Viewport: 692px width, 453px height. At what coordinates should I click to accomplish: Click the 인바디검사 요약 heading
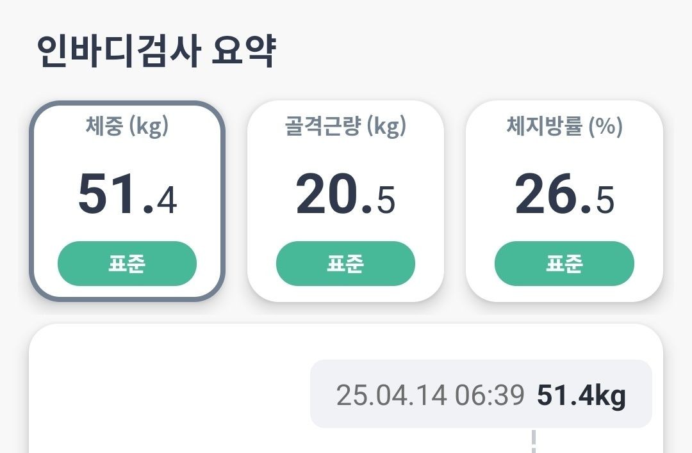coord(156,51)
